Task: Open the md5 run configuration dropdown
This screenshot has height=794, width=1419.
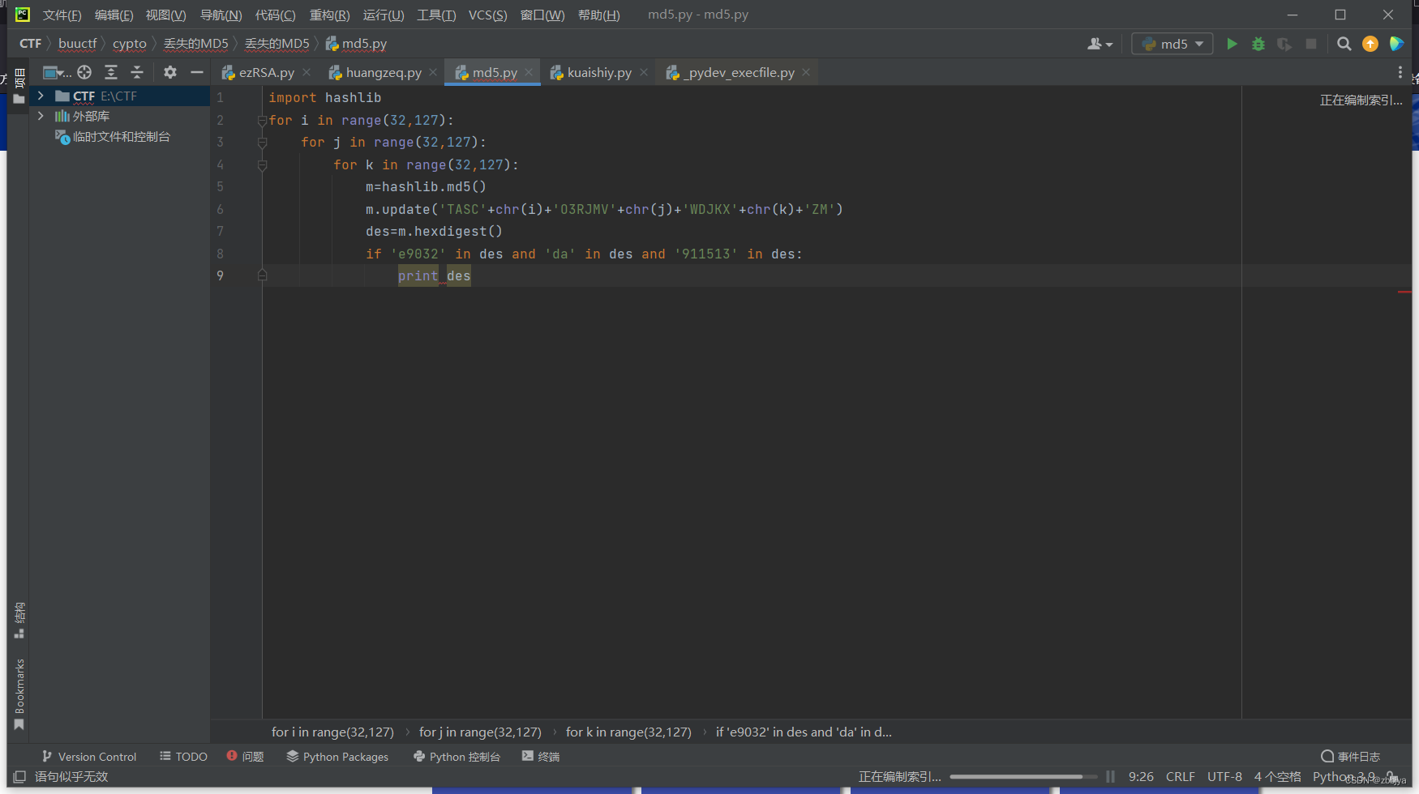Action: (x=1172, y=44)
